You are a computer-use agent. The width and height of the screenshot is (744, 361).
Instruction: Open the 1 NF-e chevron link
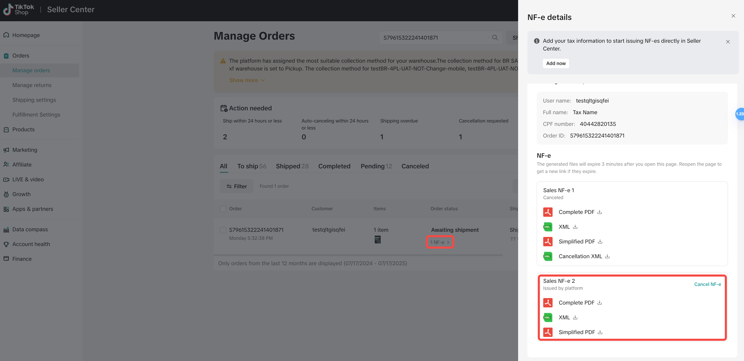click(x=440, y=242)
